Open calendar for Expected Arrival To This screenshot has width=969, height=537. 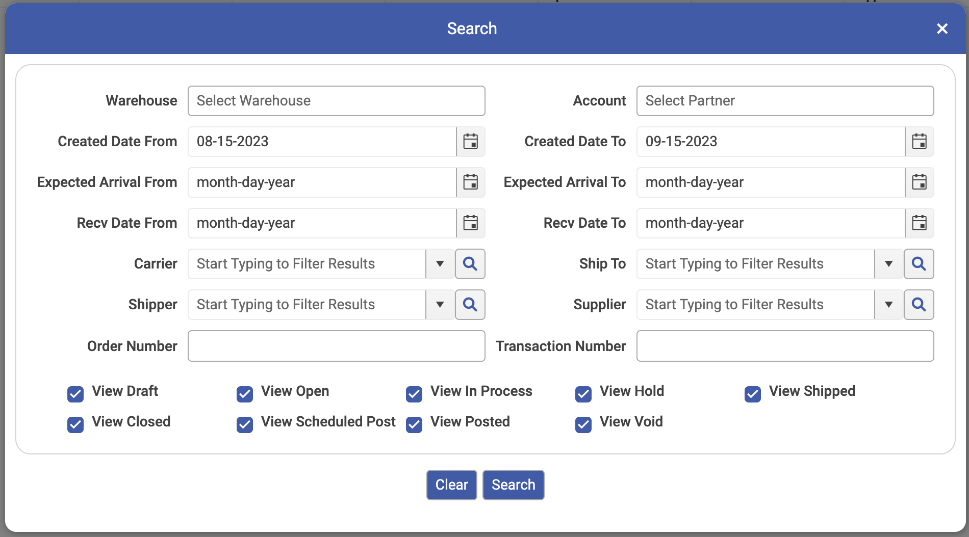[919, 182]
